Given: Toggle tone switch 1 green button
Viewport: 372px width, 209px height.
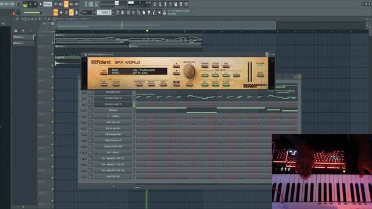Looking at the screenshot, I should tap(205, 75).
